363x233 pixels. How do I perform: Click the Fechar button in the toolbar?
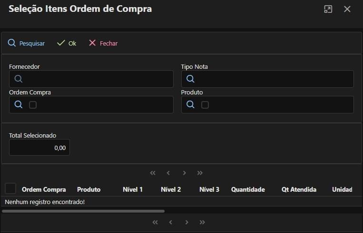coord(103,43)
